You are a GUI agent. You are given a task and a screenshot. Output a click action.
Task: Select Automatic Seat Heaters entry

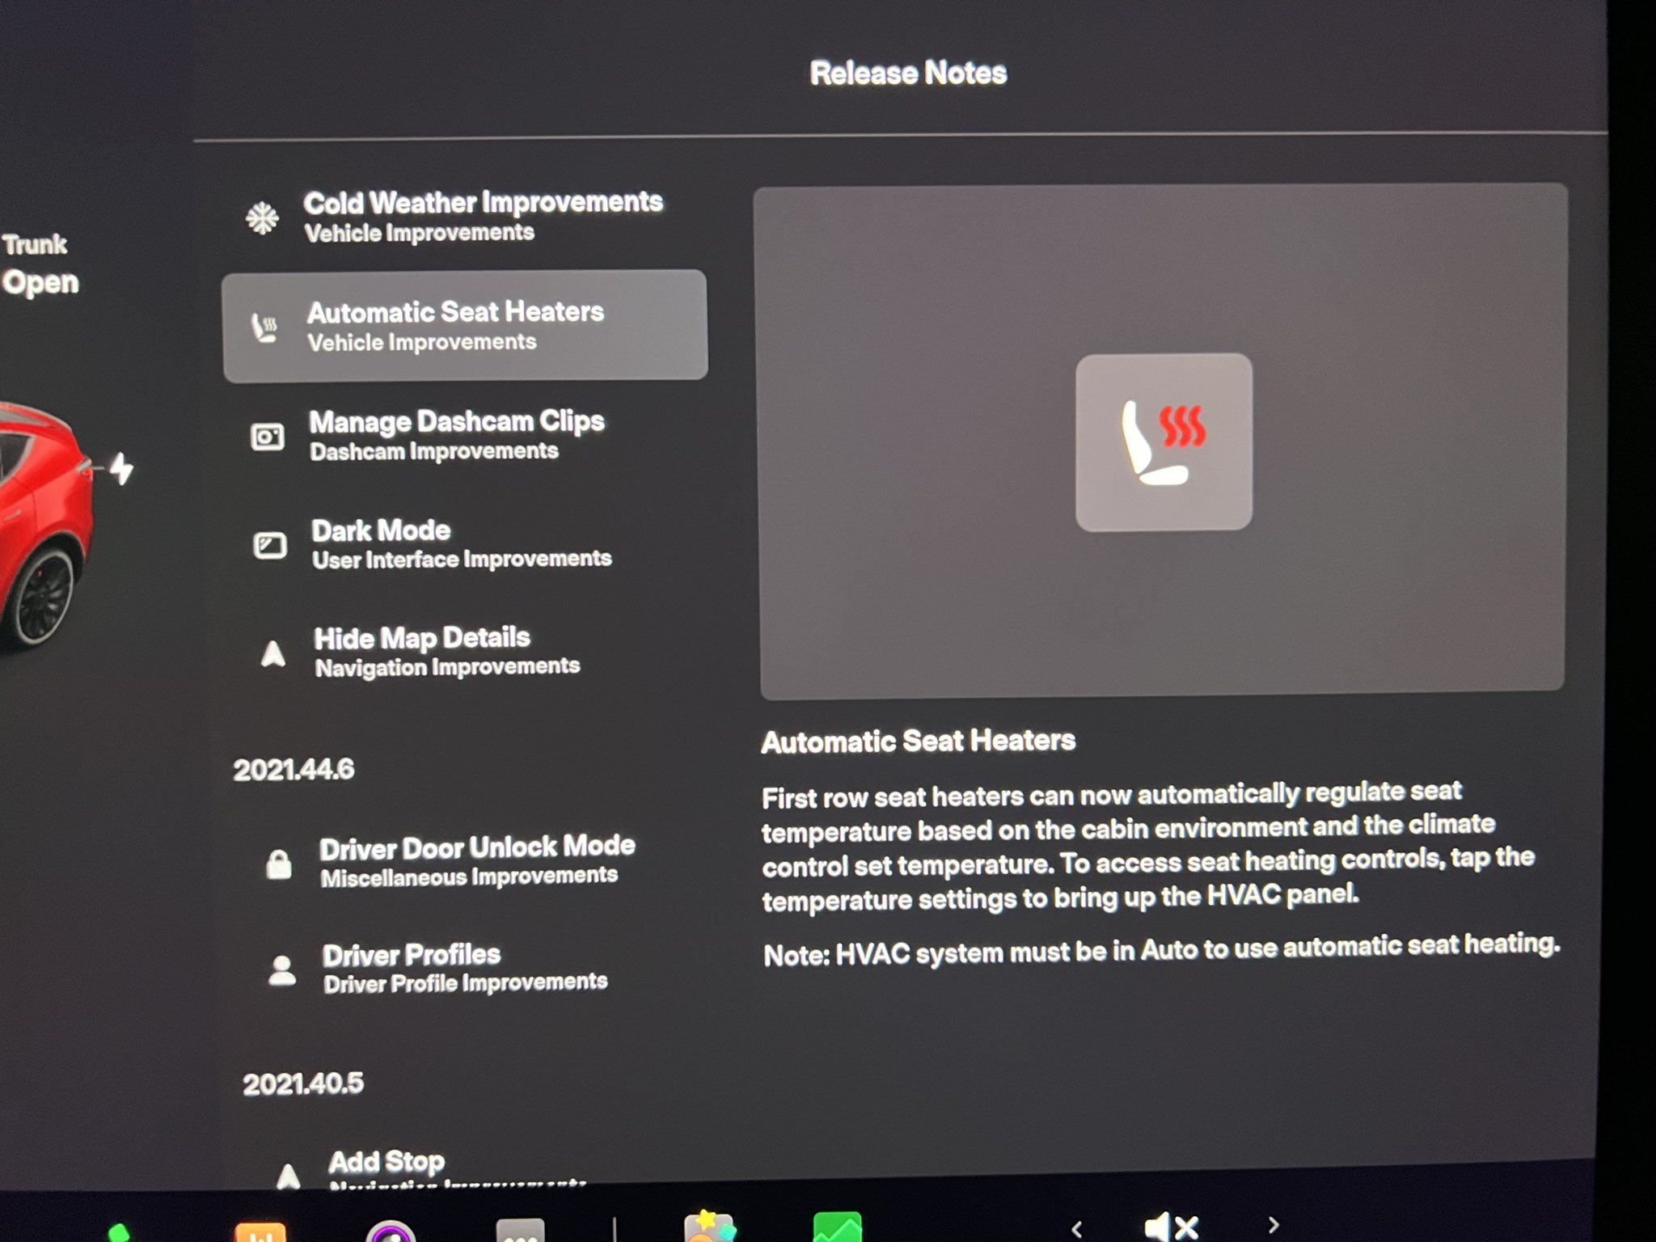click(464, 325)
